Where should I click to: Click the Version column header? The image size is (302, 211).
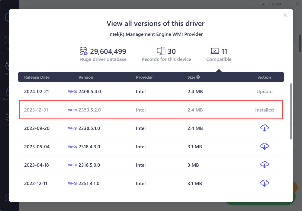tap(86, 77)
